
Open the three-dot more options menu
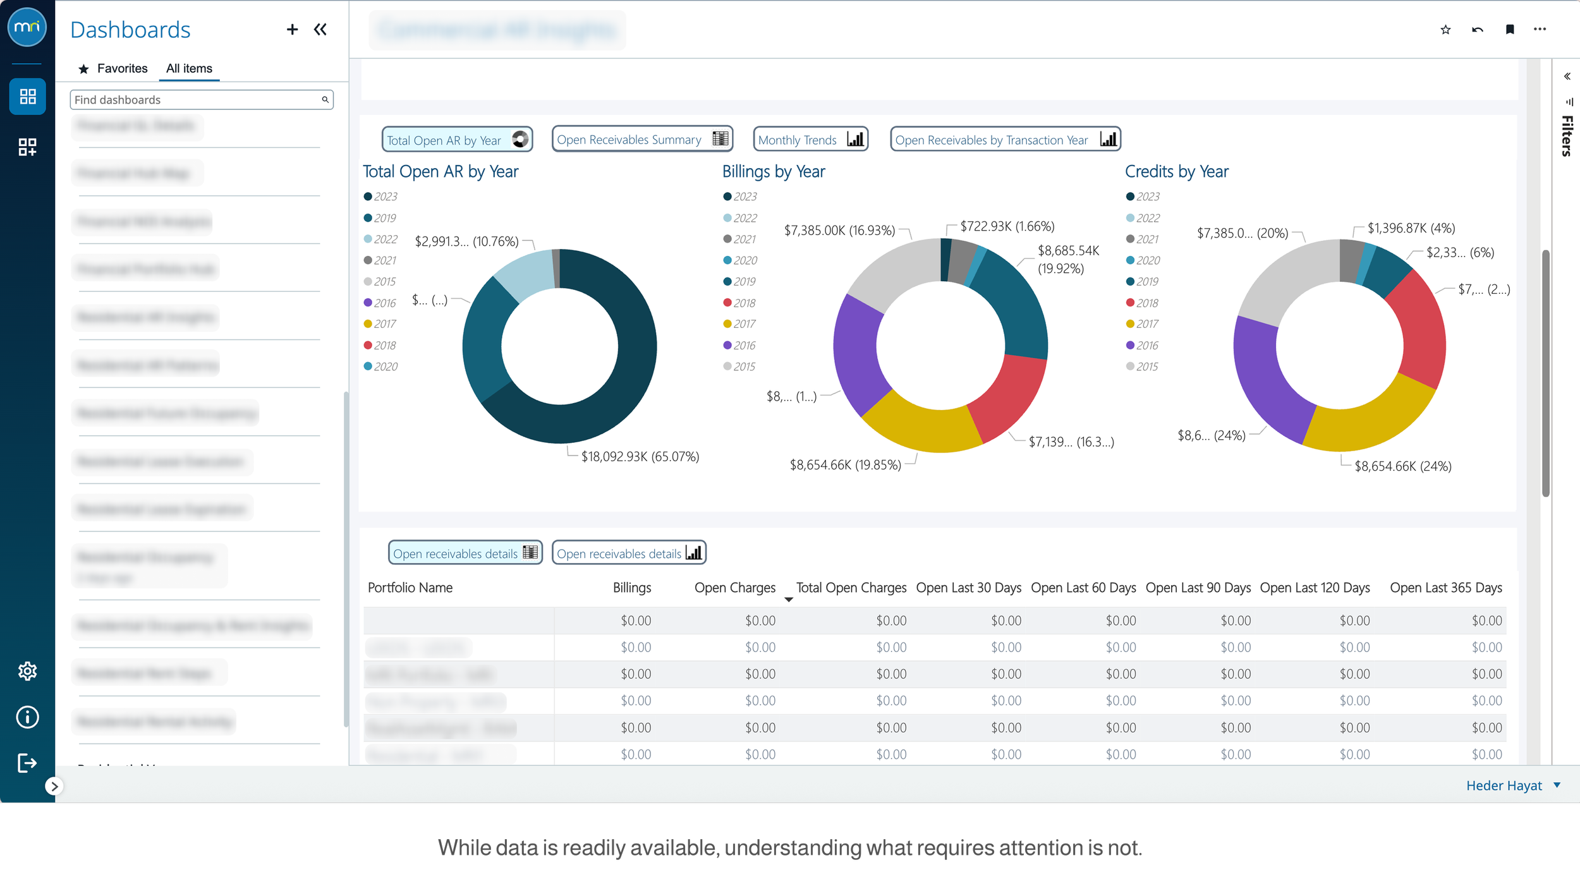point(1540,30)
